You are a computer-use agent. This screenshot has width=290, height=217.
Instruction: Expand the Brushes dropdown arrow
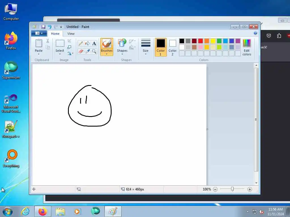pos(107,54)
